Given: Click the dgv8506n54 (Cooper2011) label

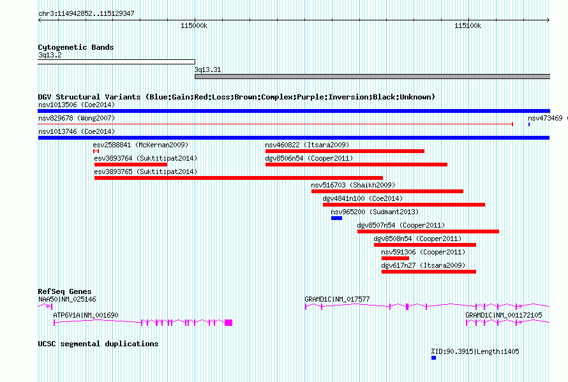Looking at the screenshot, I should (x=309, y=158).
